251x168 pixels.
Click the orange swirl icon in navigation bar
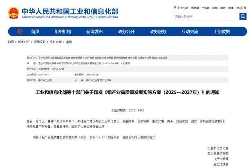[20, 32]
